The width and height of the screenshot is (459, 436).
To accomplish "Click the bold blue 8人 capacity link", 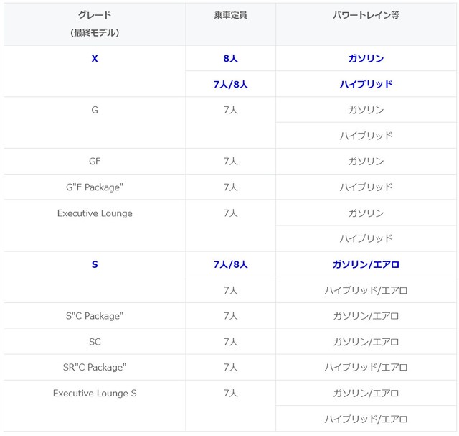I will [x=230, y=59].
